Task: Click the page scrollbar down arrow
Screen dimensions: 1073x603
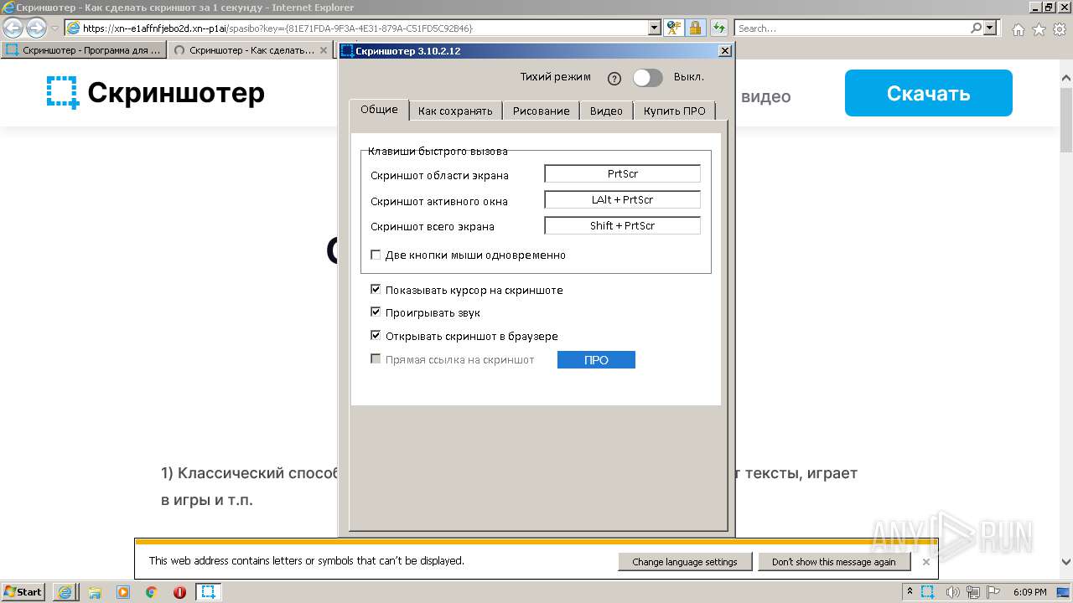Action: (x=1066, y=562)
